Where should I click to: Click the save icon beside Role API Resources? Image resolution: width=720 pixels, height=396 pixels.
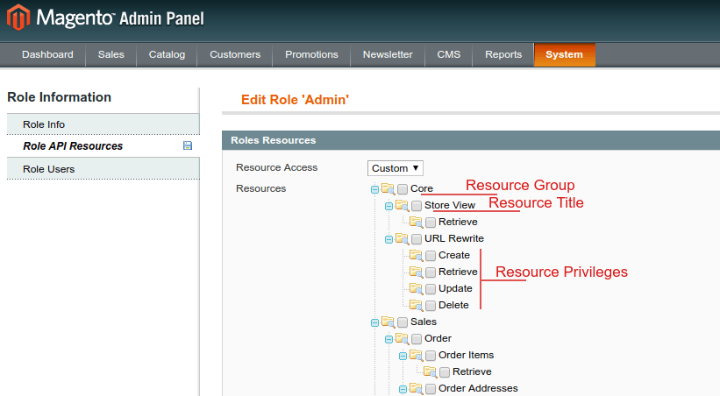point(188,145)
